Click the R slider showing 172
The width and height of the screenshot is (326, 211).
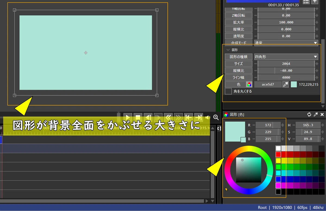[x=268, y=125]
